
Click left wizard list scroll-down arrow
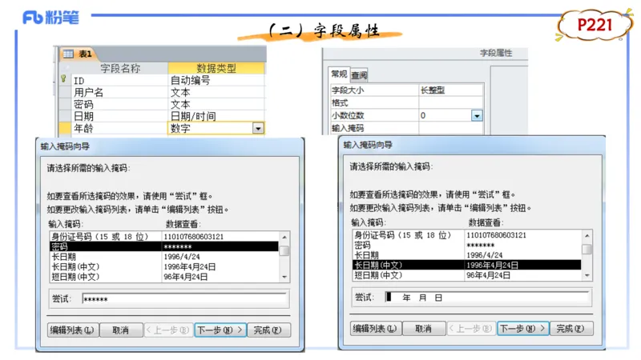pyautogui.click(x=284, y=277)
